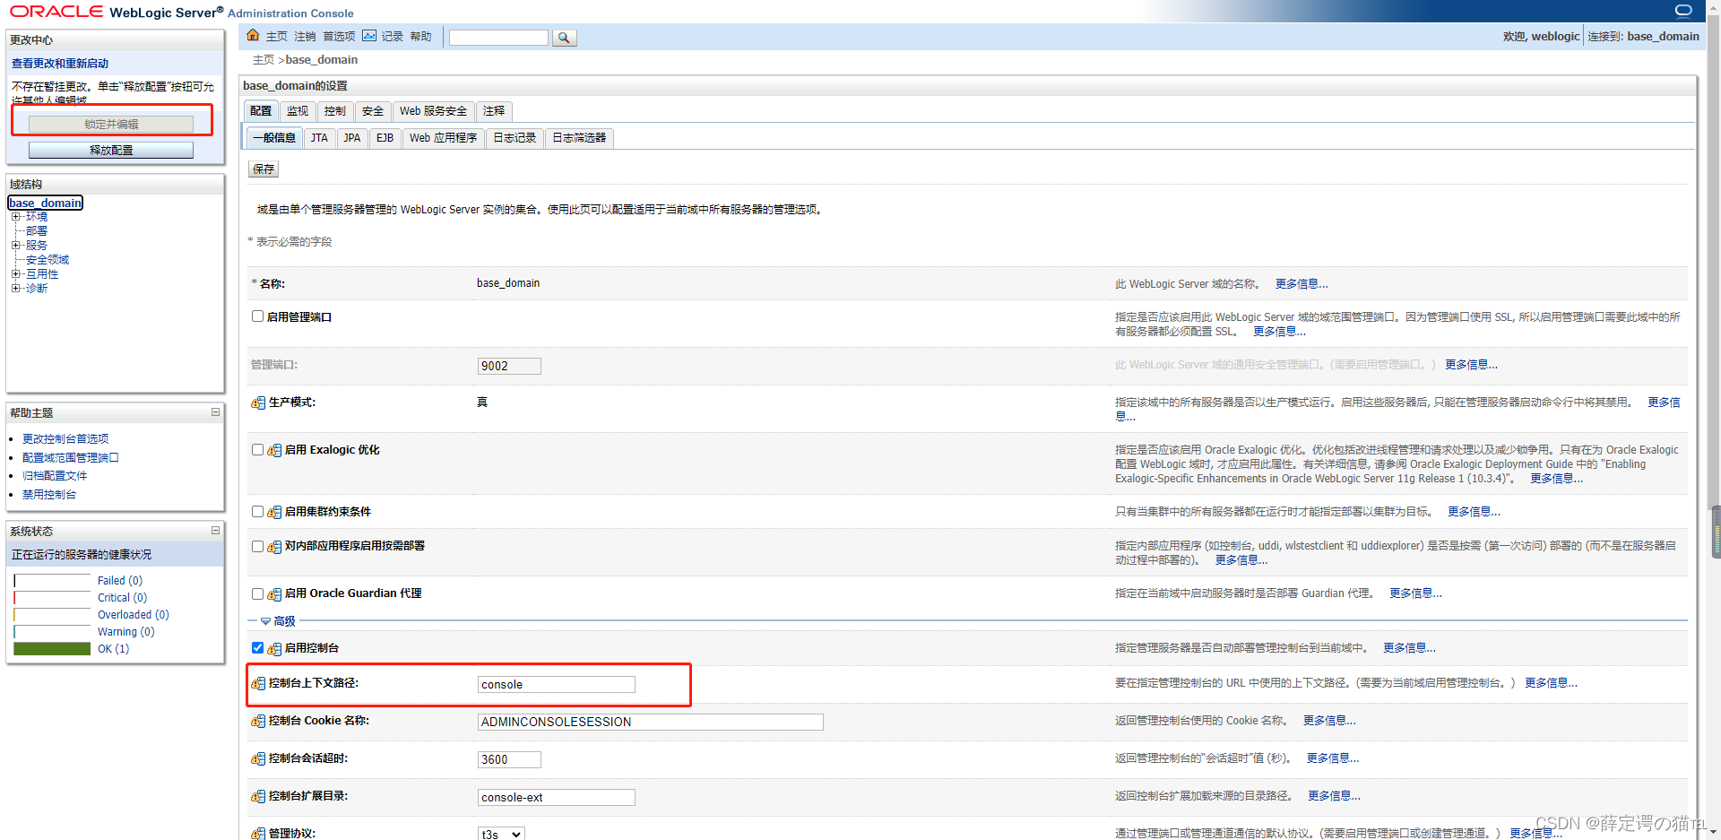Click the 记录 recording icon in toolbar
Image resolution: width=1721 pixels, height=840 pixels.
[369, 36]
